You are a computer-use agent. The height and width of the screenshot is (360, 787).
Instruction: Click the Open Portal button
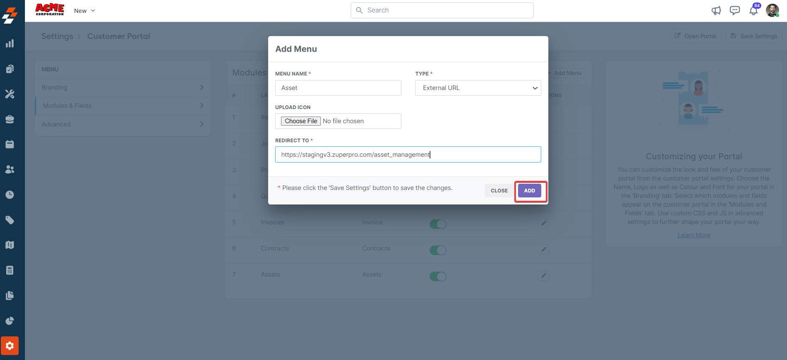click(x=696, y=36)
